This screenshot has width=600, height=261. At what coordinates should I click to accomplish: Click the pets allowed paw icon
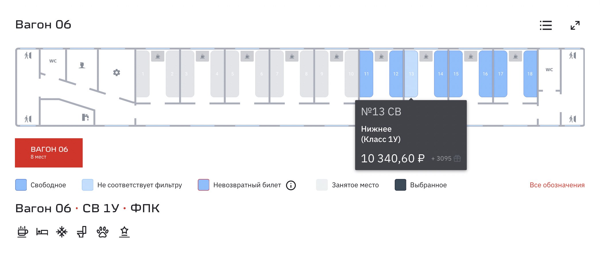[102, 232]
